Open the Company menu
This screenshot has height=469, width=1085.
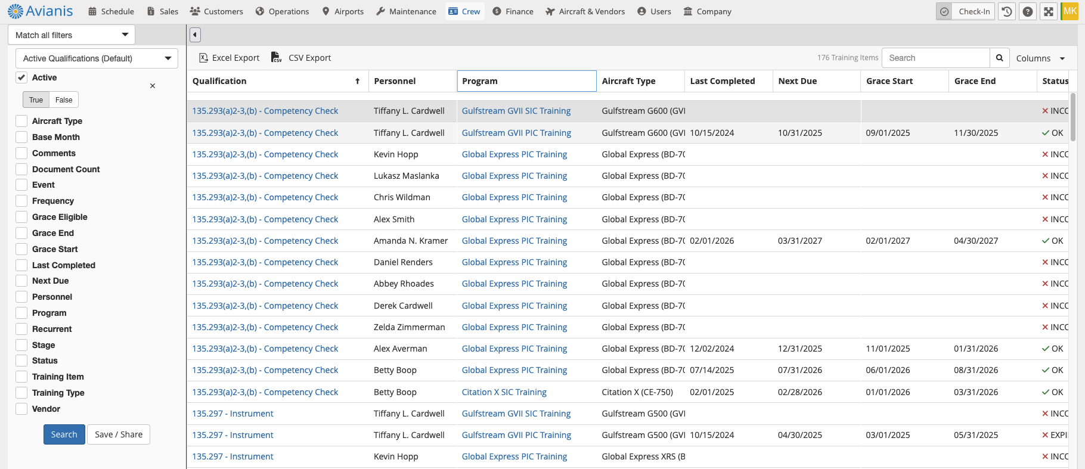707,11
